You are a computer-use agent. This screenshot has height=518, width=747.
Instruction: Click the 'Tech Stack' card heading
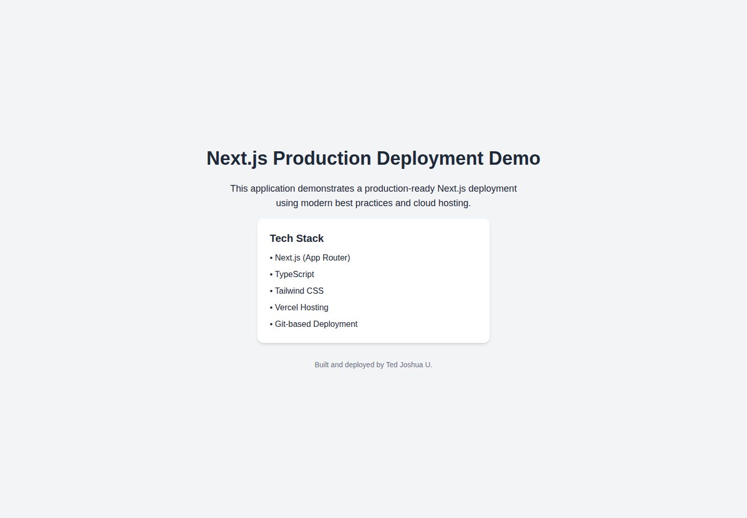(297, 238)
